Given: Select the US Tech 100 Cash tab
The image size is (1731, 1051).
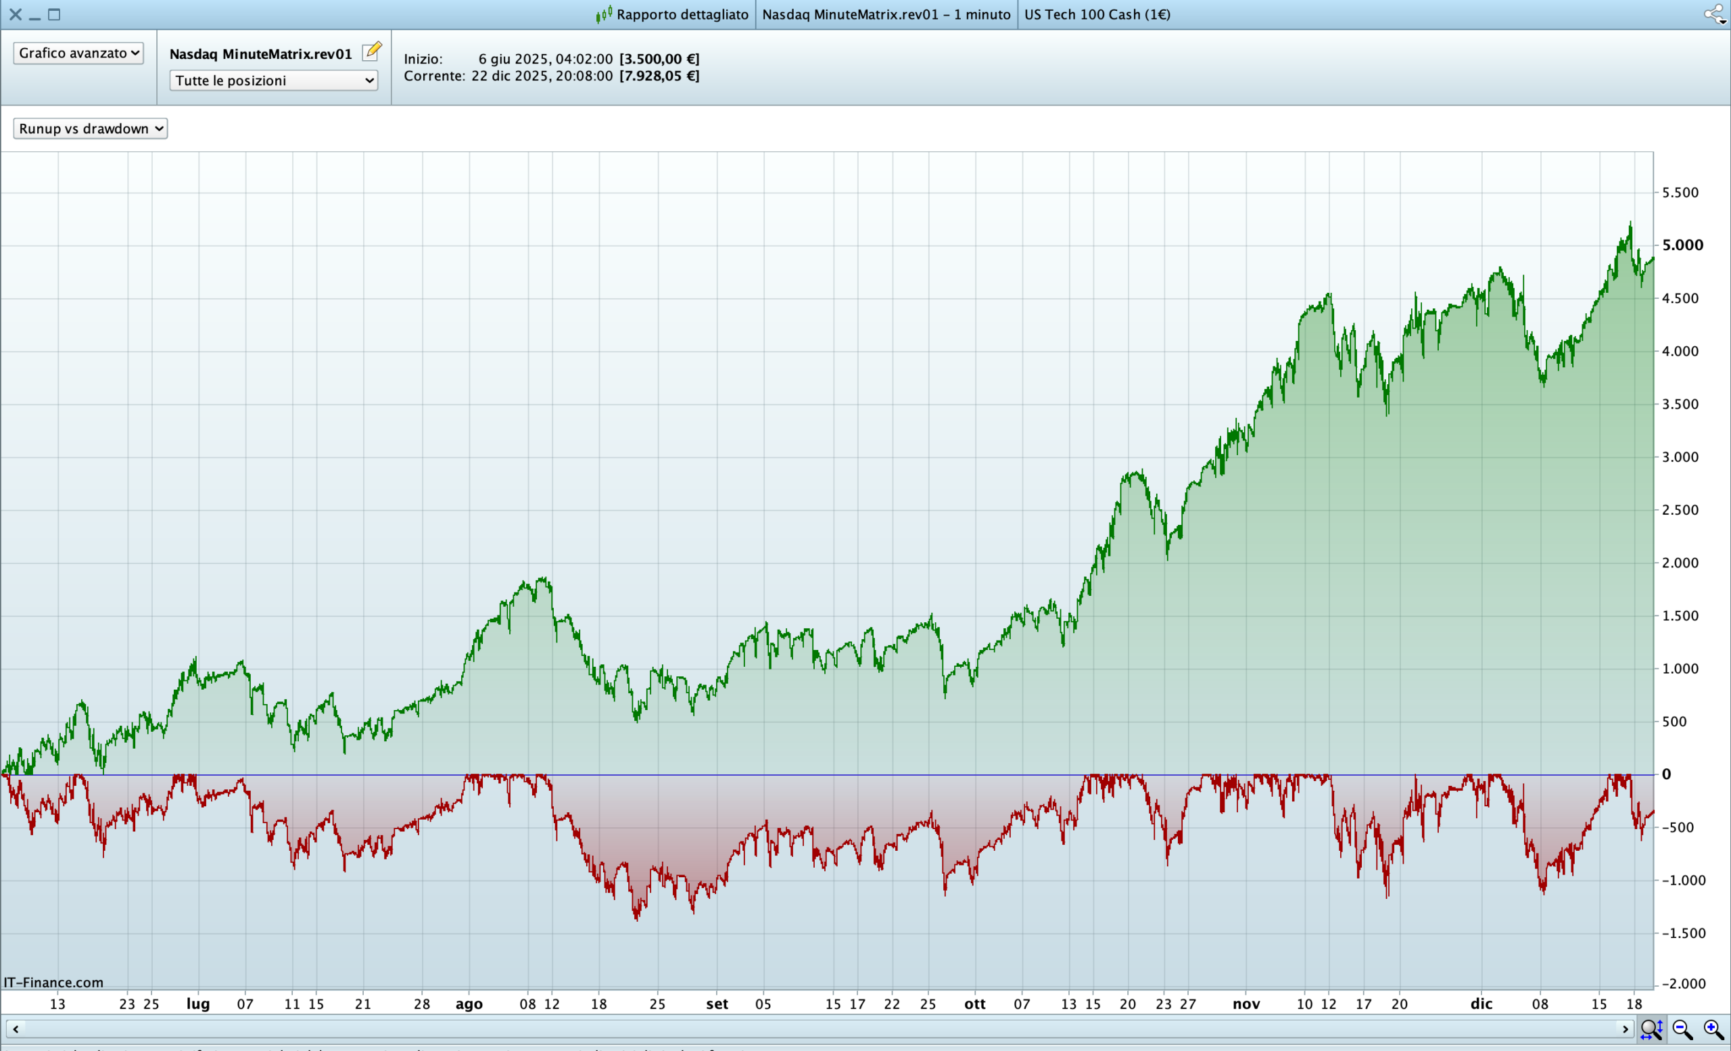Looking at the screenshot, I should 1097,14.
